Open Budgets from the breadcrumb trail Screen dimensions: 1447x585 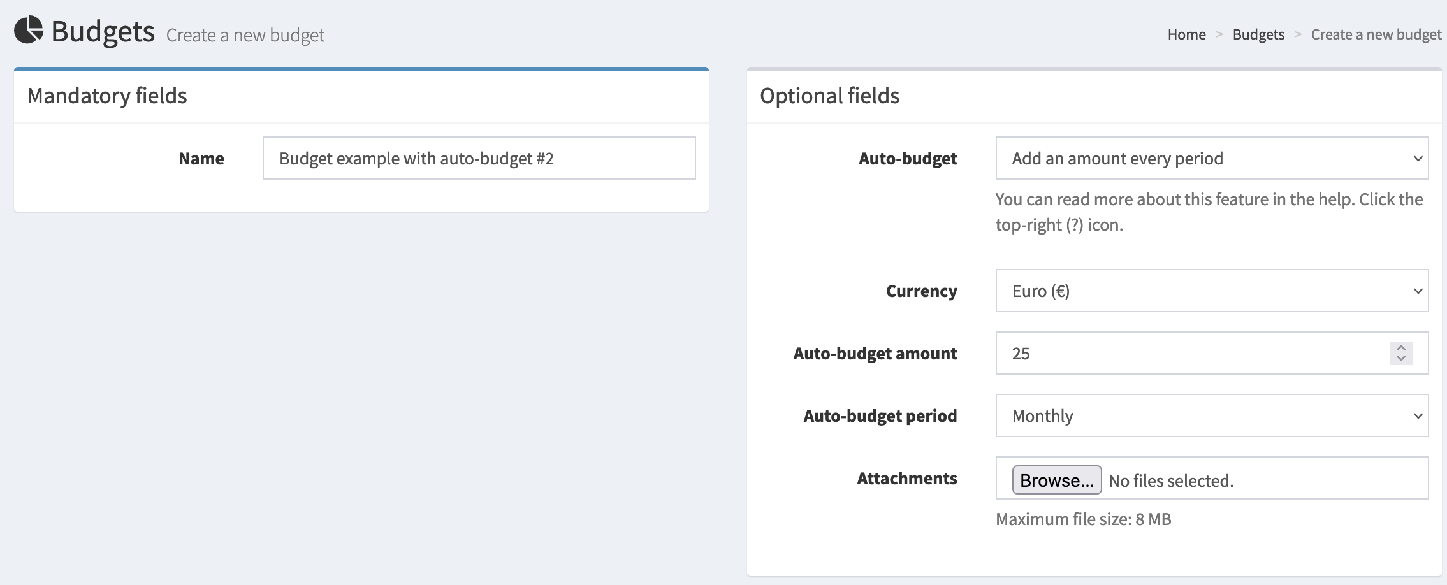click(x=1258, y=34)
